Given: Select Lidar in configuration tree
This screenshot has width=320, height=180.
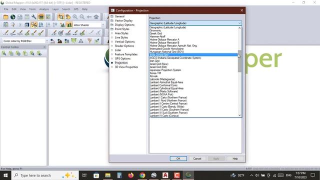Looking at the screenshot, I should tap(118, 50).
